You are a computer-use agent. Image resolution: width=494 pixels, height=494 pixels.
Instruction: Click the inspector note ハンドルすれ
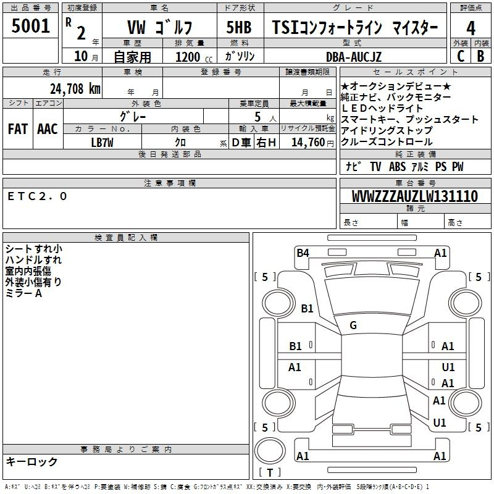(x=33, y=260)
